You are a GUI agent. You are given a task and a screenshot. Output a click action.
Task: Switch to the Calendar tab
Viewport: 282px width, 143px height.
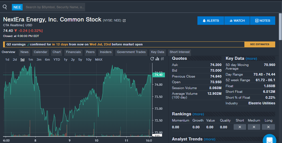[40, 52]
